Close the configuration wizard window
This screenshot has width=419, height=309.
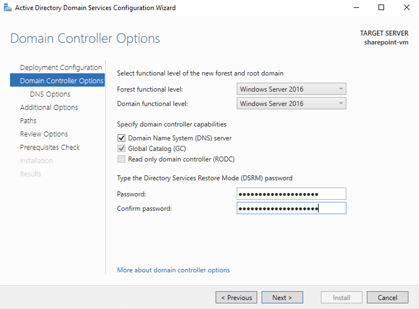pos(407,7)
